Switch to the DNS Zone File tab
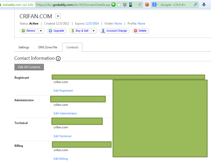This screenshot has height=164, width=211. [48, 47]
